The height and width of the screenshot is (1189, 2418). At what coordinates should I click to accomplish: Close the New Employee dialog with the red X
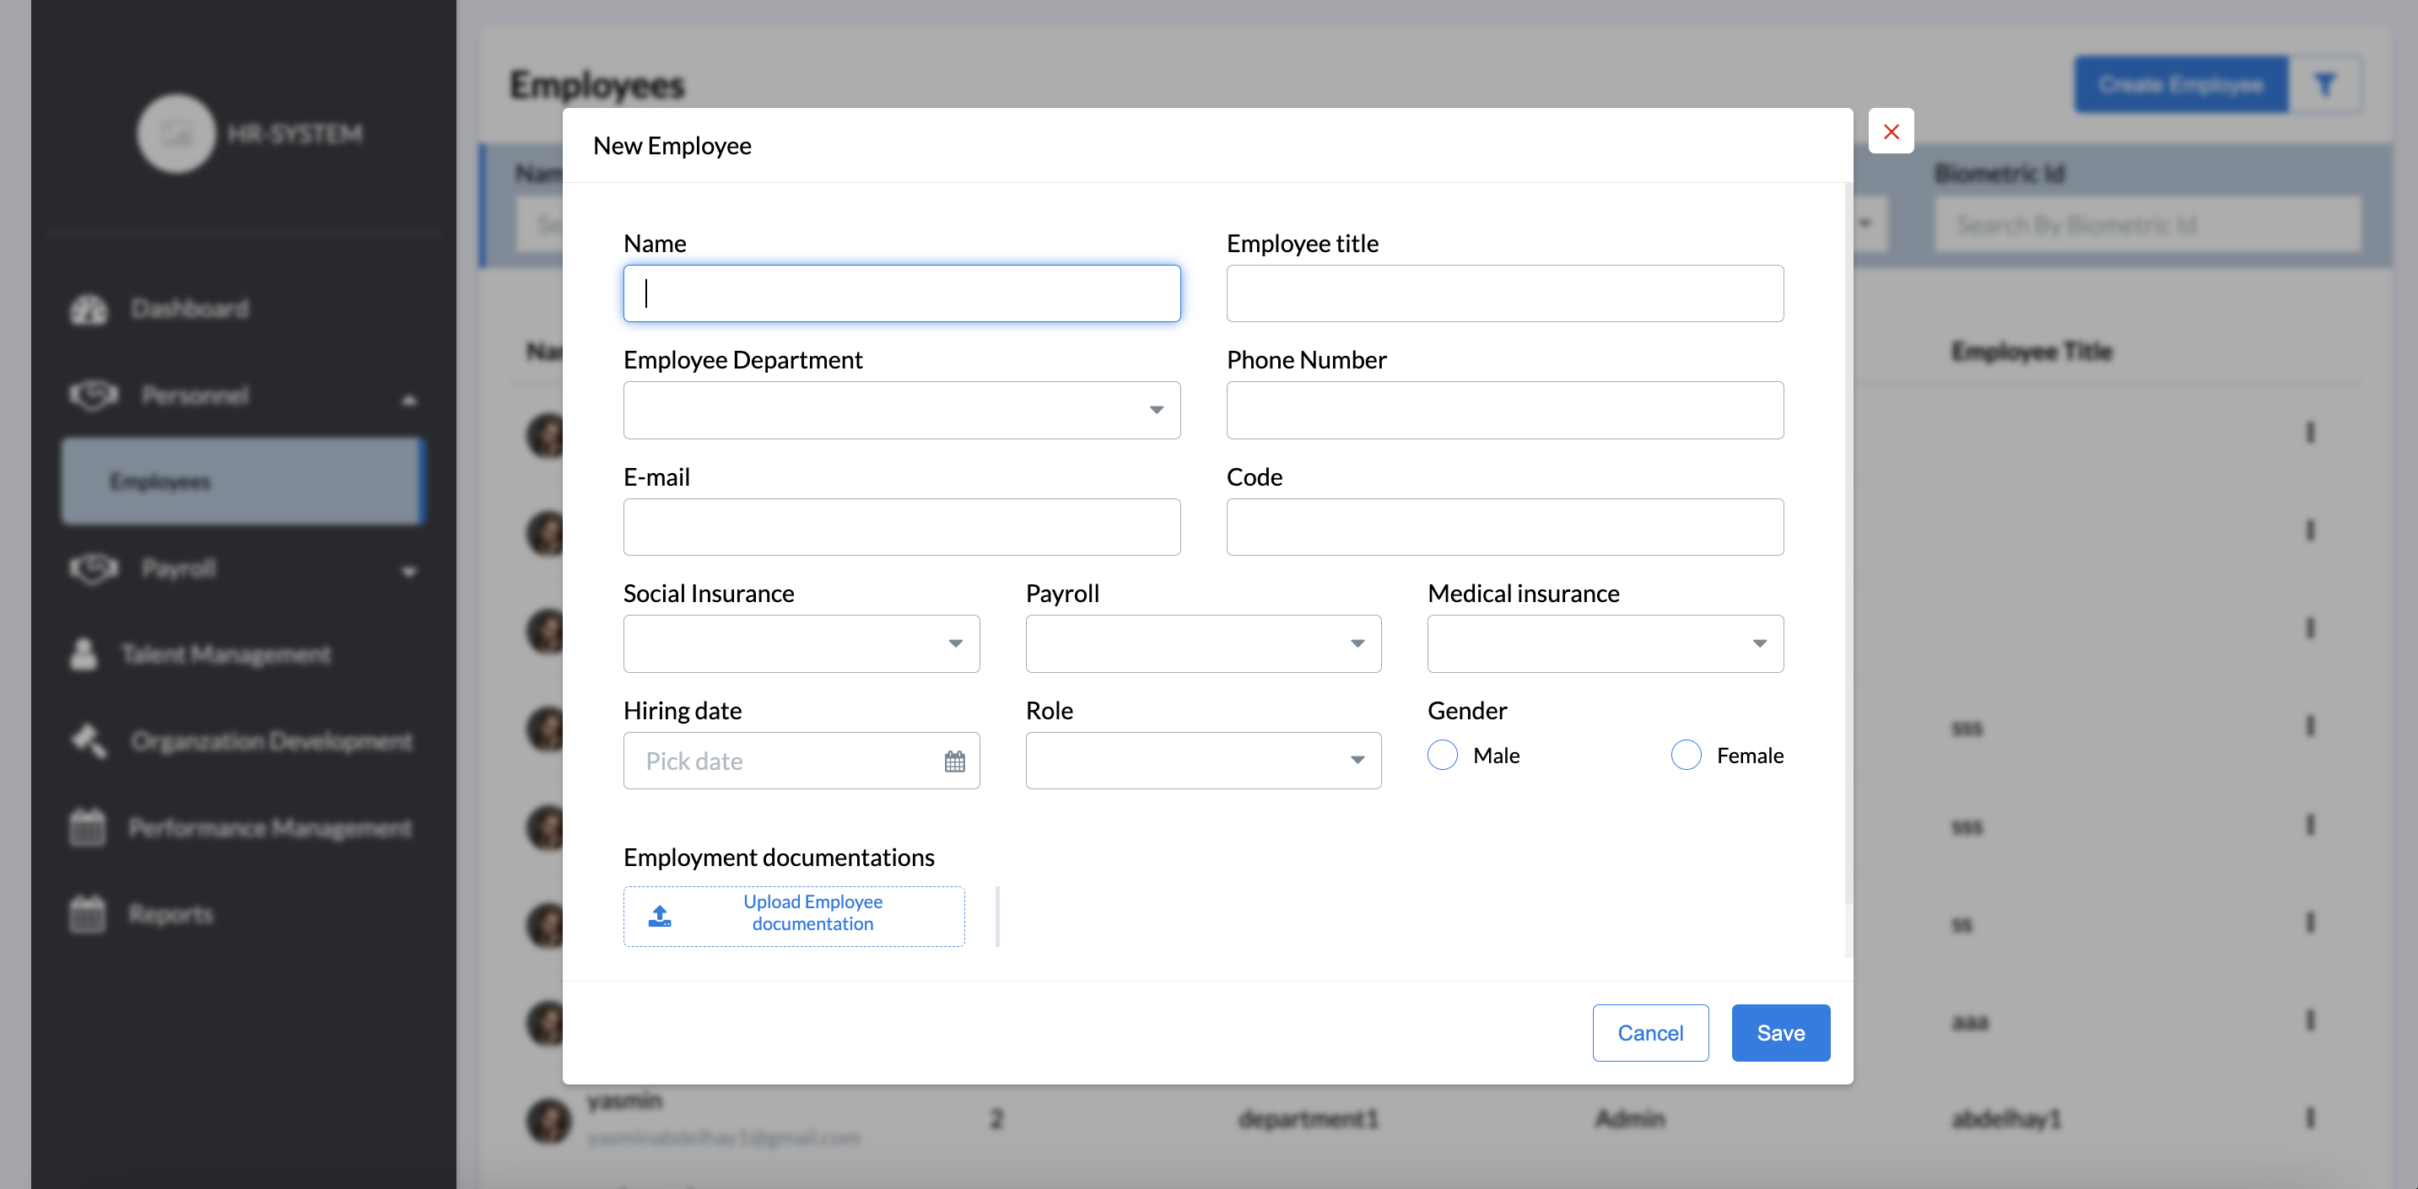tap(1891, 132)
